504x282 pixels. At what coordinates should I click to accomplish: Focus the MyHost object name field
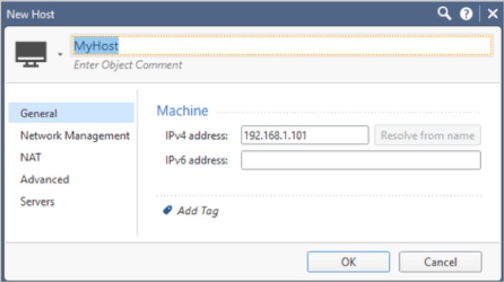pyautogui.click(x=281, y=46)
